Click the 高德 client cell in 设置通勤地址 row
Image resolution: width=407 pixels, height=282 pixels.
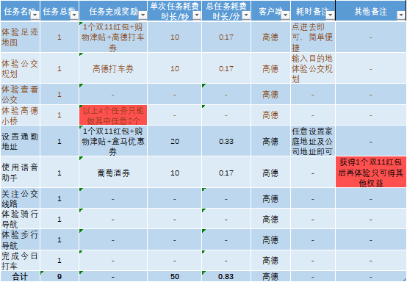(270, 141)
